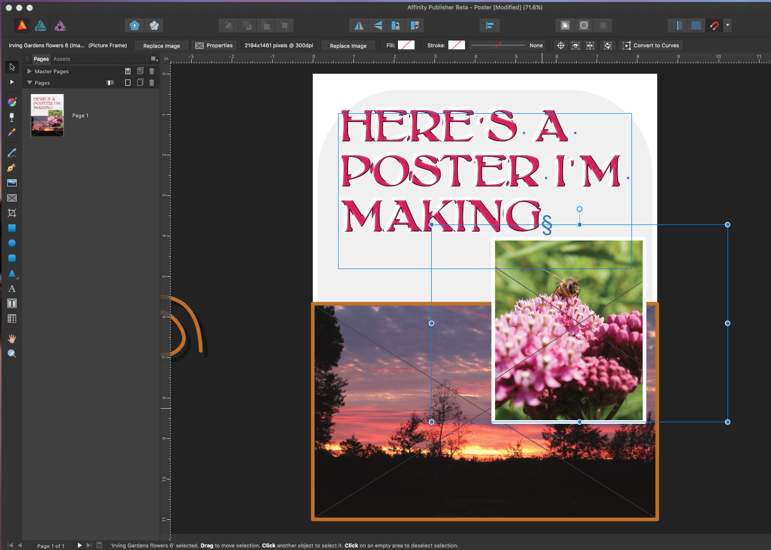The height and width of the screenshot is (550, 771).
Task: Open stroke width None dropdown
Action: tap(507, 46)
